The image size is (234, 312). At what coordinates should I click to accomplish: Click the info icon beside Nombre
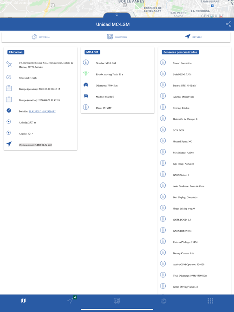point(86,62)
